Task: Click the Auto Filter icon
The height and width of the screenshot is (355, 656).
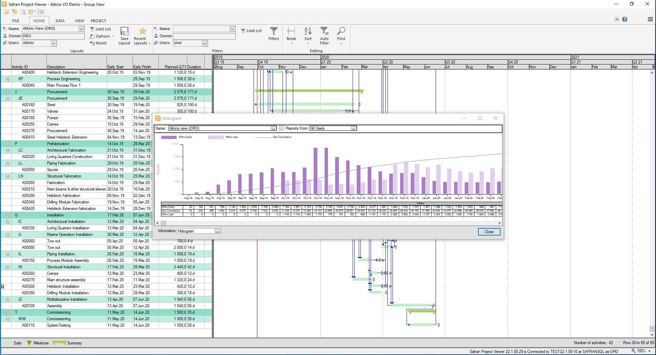Action: [324, 31]
